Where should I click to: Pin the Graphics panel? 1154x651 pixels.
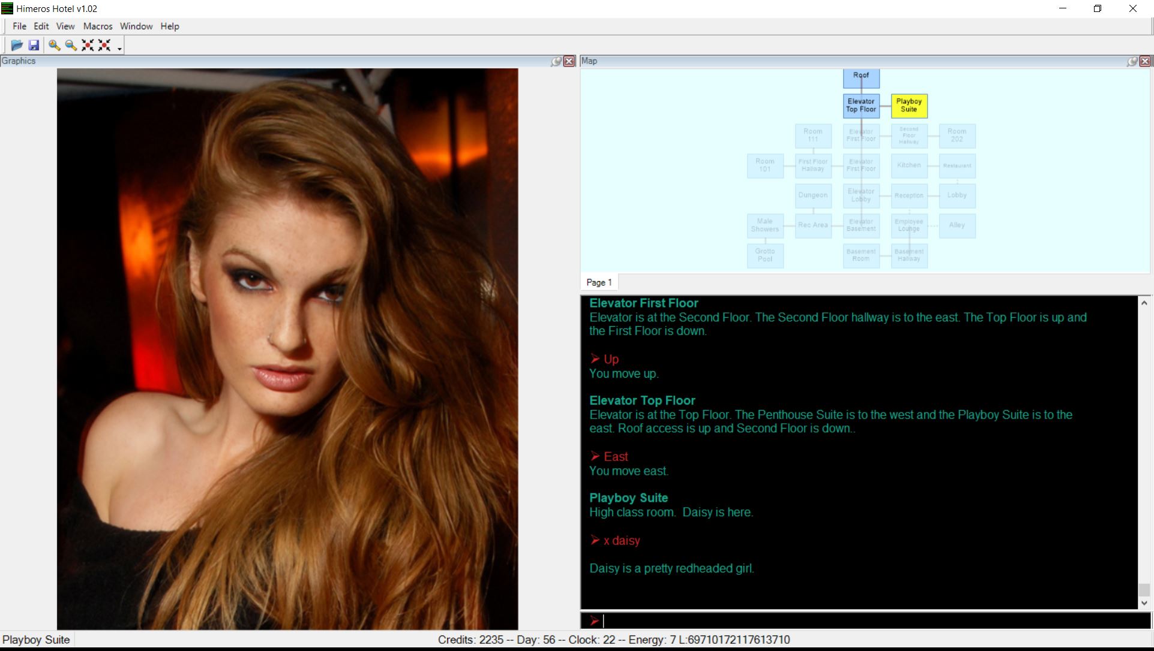pos(556,61)
